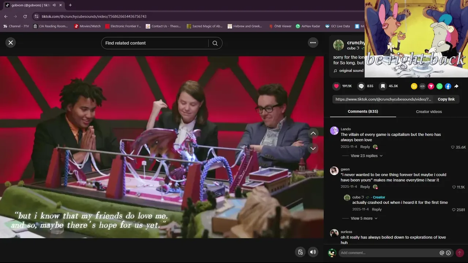The image size is (468, 263).
Task: Open surless's profile avatar
Action: (334, 233)
